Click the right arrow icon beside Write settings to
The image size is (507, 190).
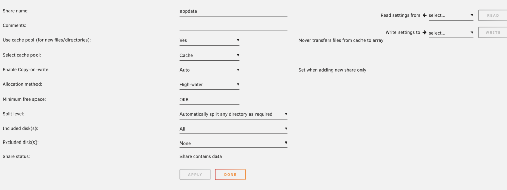coord(424,32)
